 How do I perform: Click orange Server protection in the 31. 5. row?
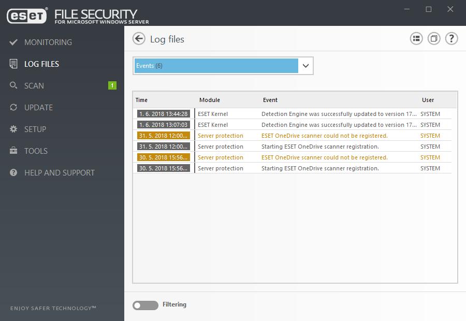click(221, 136)
